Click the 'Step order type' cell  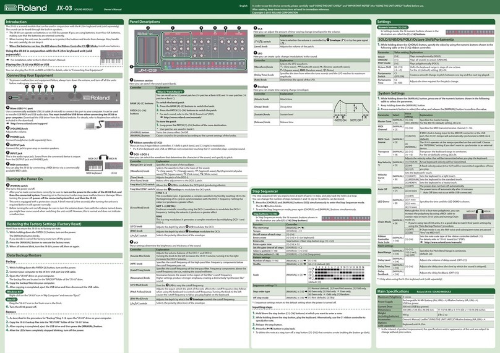pyautogui.click(x=269, y=292)
